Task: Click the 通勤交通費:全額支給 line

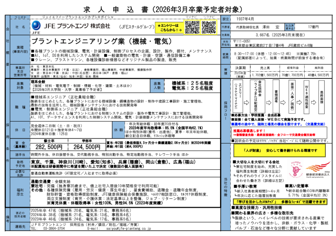Action: pyautogui.click(x=51, y=182)
